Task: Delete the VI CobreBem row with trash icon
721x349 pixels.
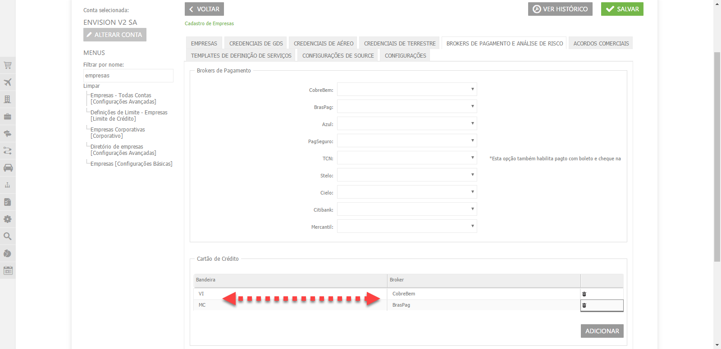Action: click(x=584, y=294)
